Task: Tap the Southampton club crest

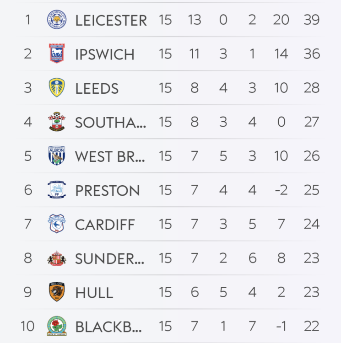Action: (57, 122)
